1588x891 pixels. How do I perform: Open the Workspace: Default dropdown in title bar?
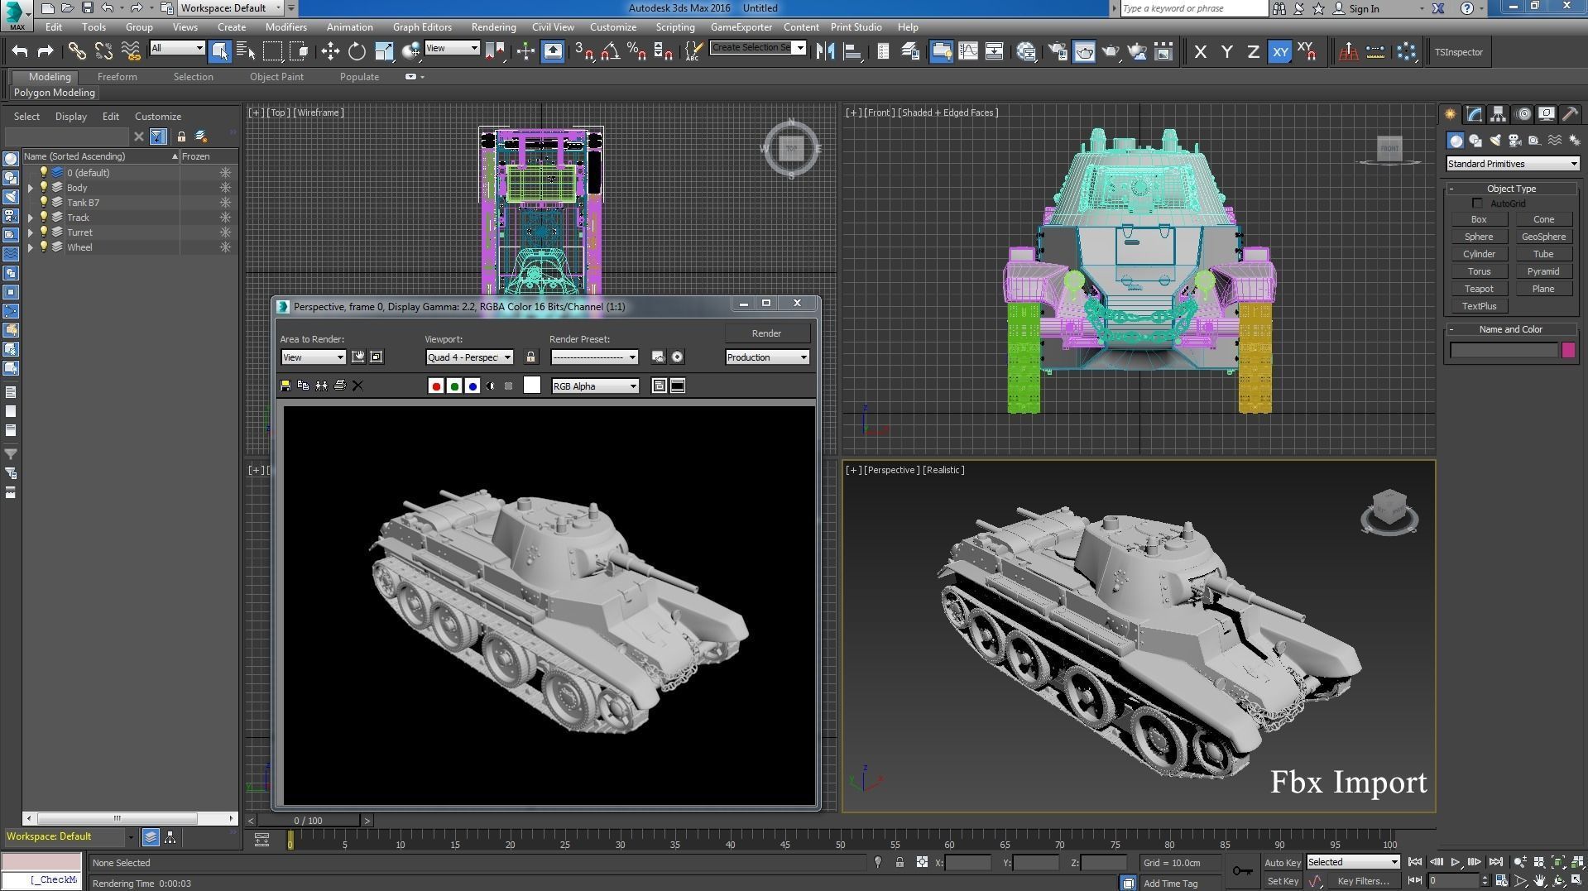point(232,8)
